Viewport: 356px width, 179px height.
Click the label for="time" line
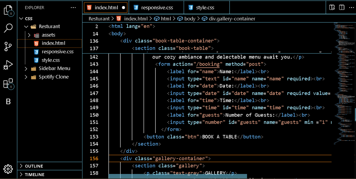218,100
